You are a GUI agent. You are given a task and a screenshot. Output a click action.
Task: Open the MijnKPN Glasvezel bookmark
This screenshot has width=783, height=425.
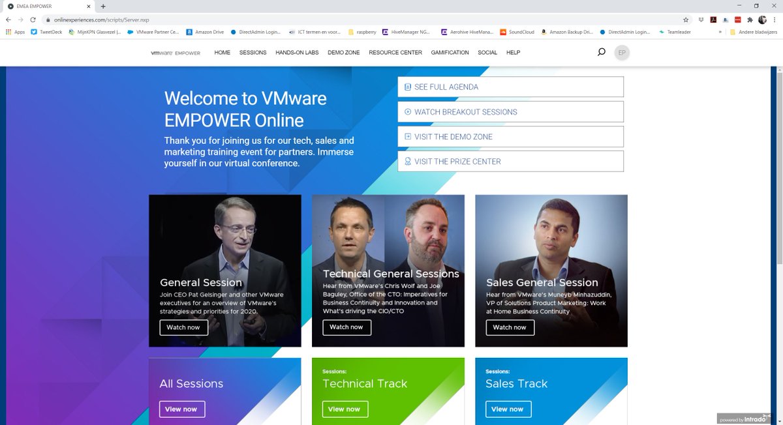95,32
